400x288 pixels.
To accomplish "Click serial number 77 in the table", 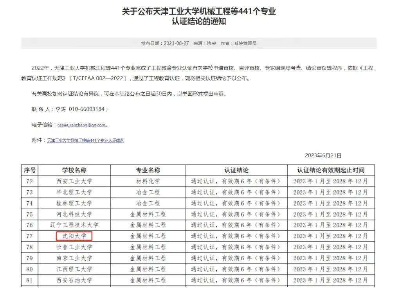I will [x=30, y=236].
